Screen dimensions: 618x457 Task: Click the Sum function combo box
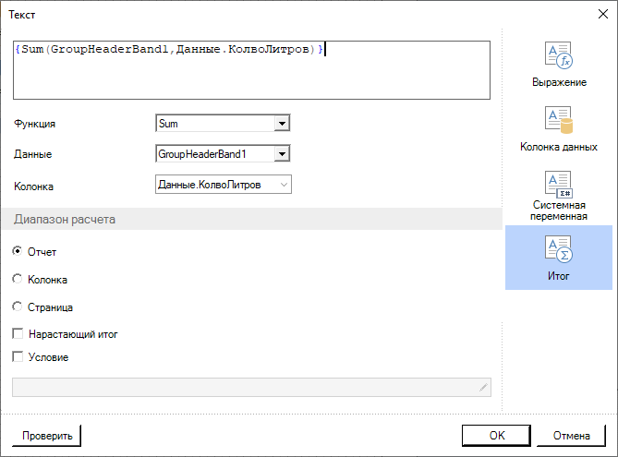223,124
